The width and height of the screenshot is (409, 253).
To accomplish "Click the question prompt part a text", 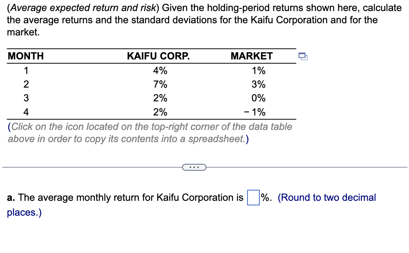I will (x=122, y=197).
